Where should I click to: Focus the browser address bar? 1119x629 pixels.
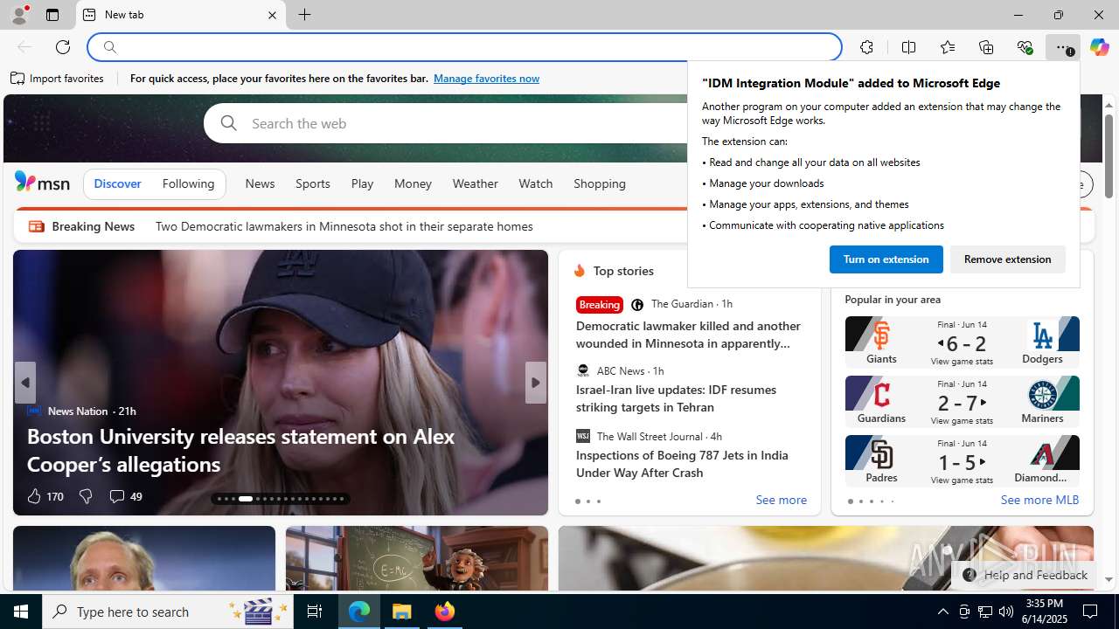click(465, 47)
